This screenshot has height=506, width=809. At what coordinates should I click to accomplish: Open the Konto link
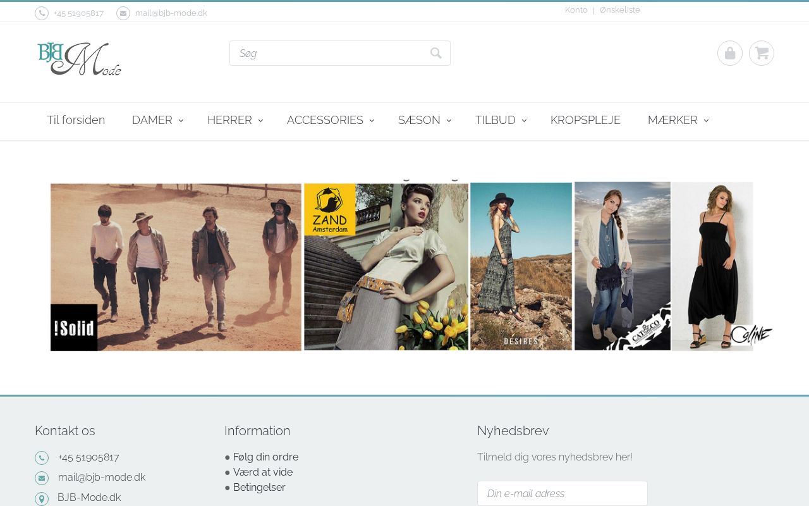pyautogui.click(x=576, y=10)
